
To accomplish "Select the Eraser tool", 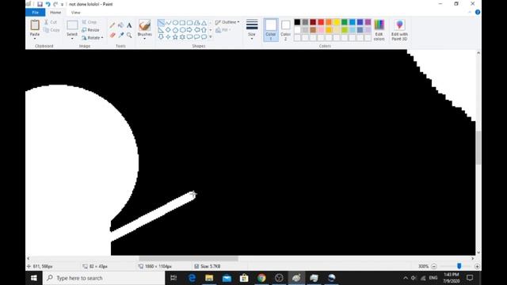I will 112,35.
